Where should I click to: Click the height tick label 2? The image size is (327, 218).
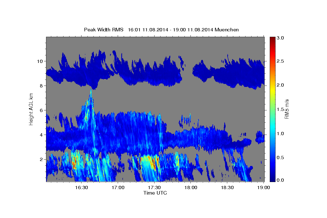point(41,159)
